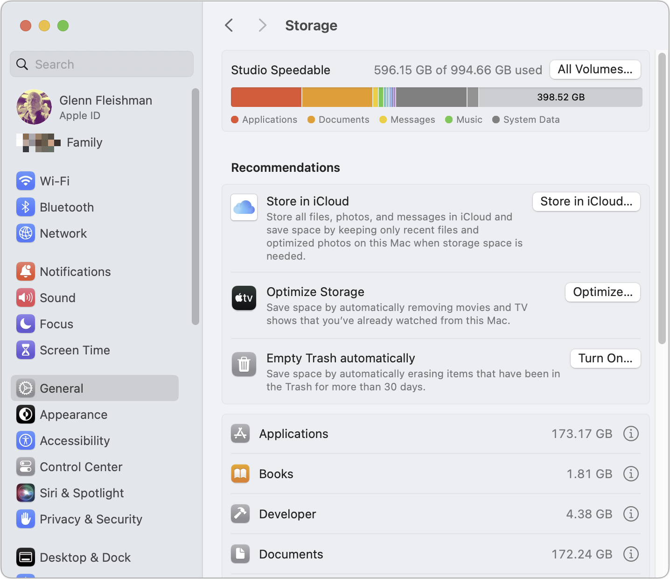This screenshot has width=670, height=579.
Task: Open Notifications using its bell icon
Action: point(26,271)
